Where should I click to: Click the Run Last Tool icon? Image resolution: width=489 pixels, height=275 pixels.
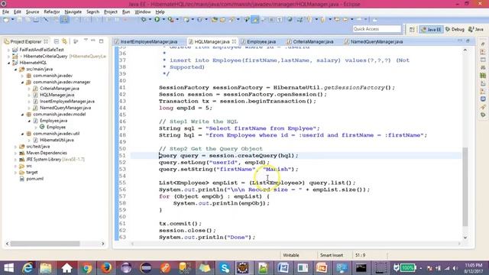click(170, 20)
